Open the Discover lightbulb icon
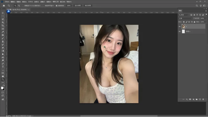The height and width of the screenshot is (117, 208). click(x=201, y=6)
